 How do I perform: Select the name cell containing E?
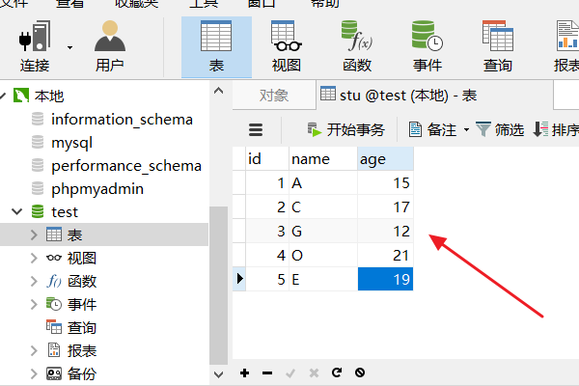[323, 279]
